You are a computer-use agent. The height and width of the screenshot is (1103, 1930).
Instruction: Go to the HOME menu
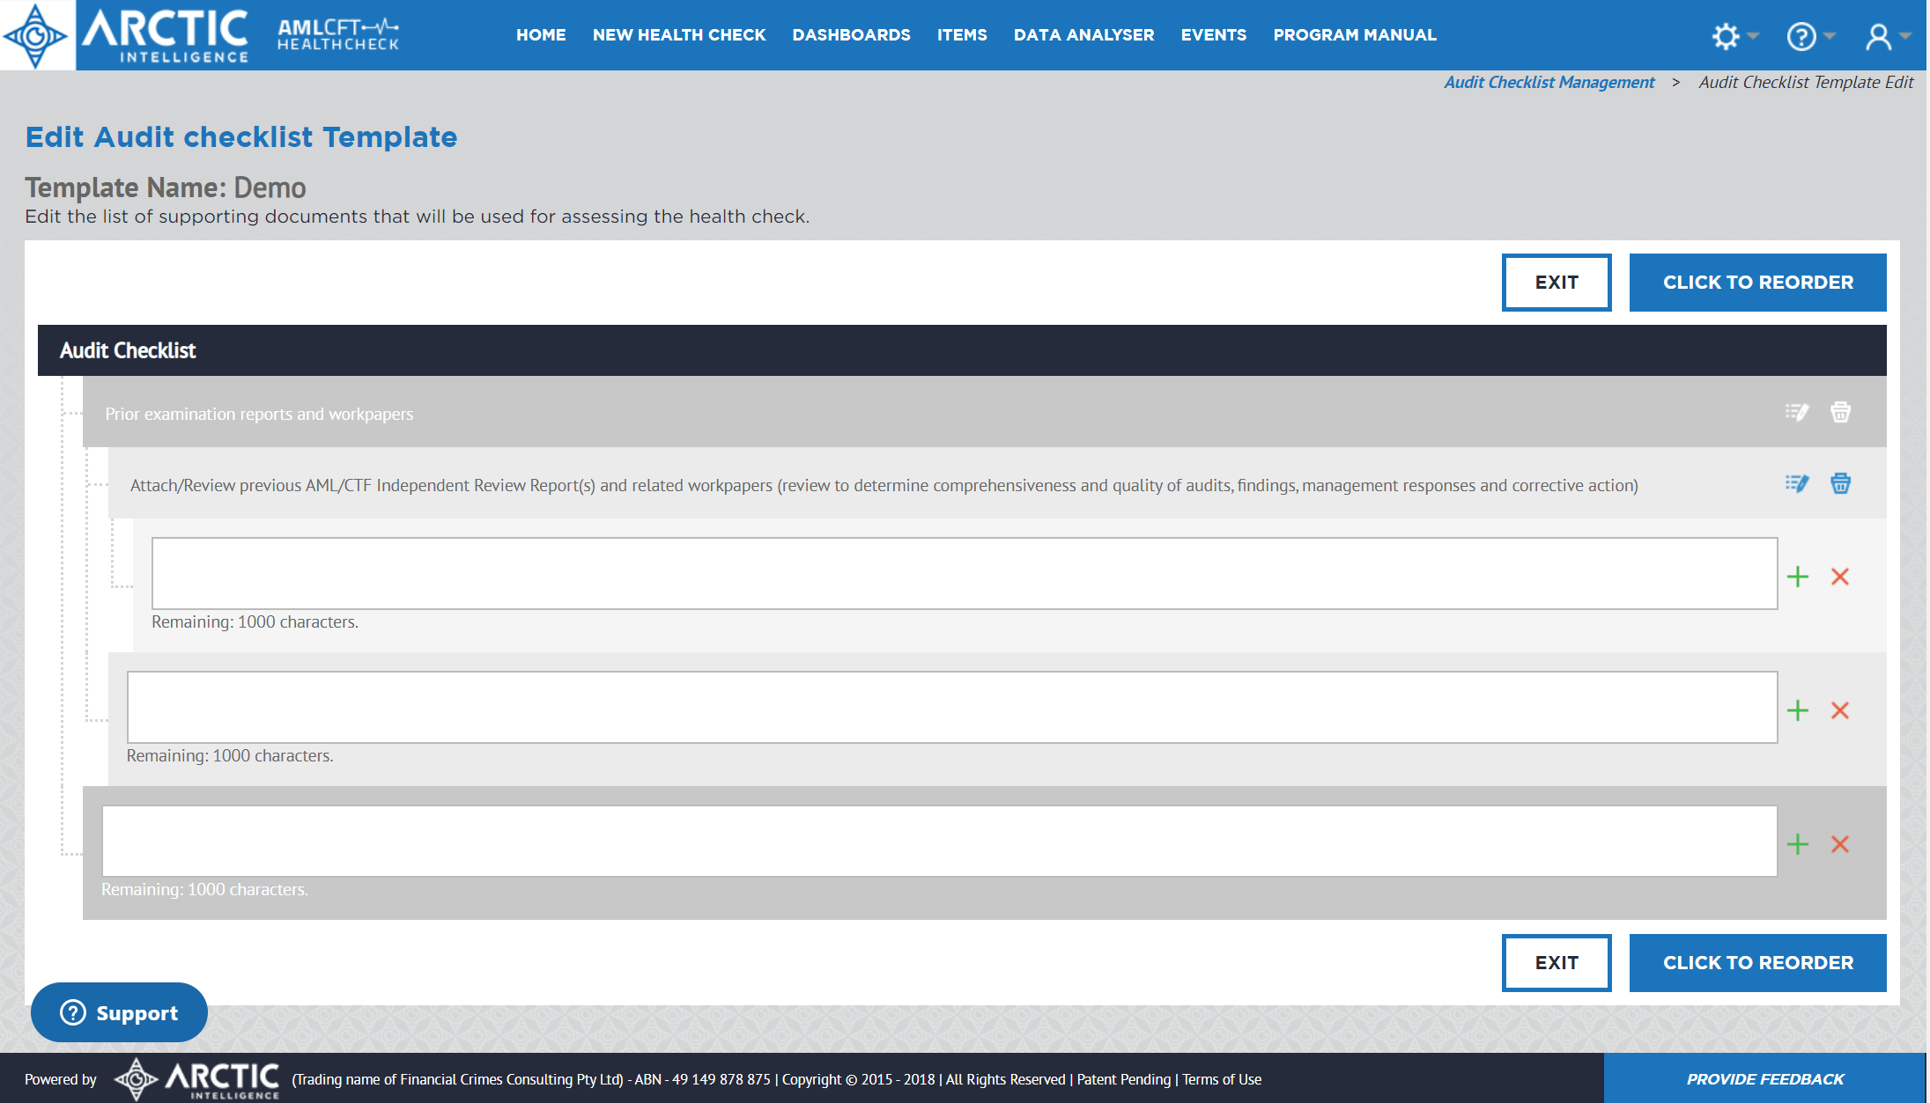point(541,35)
